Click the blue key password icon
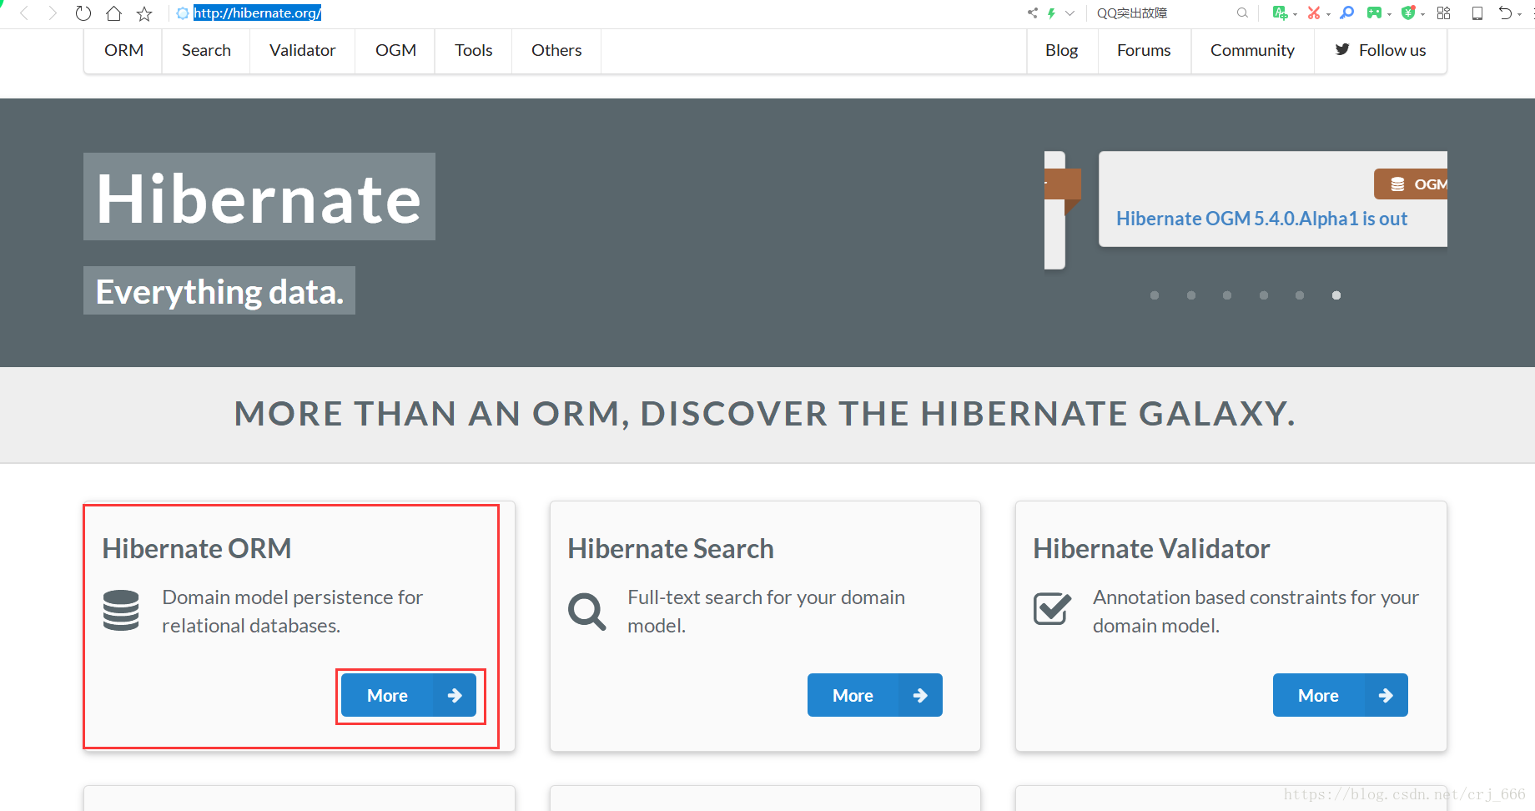Image resolution: width=1535 pixels, height=811 pixels. pos(1346,13)
